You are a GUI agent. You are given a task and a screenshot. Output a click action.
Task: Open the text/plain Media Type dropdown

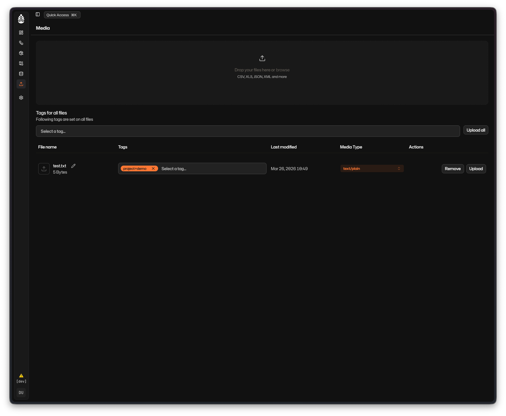pos(372,168)
